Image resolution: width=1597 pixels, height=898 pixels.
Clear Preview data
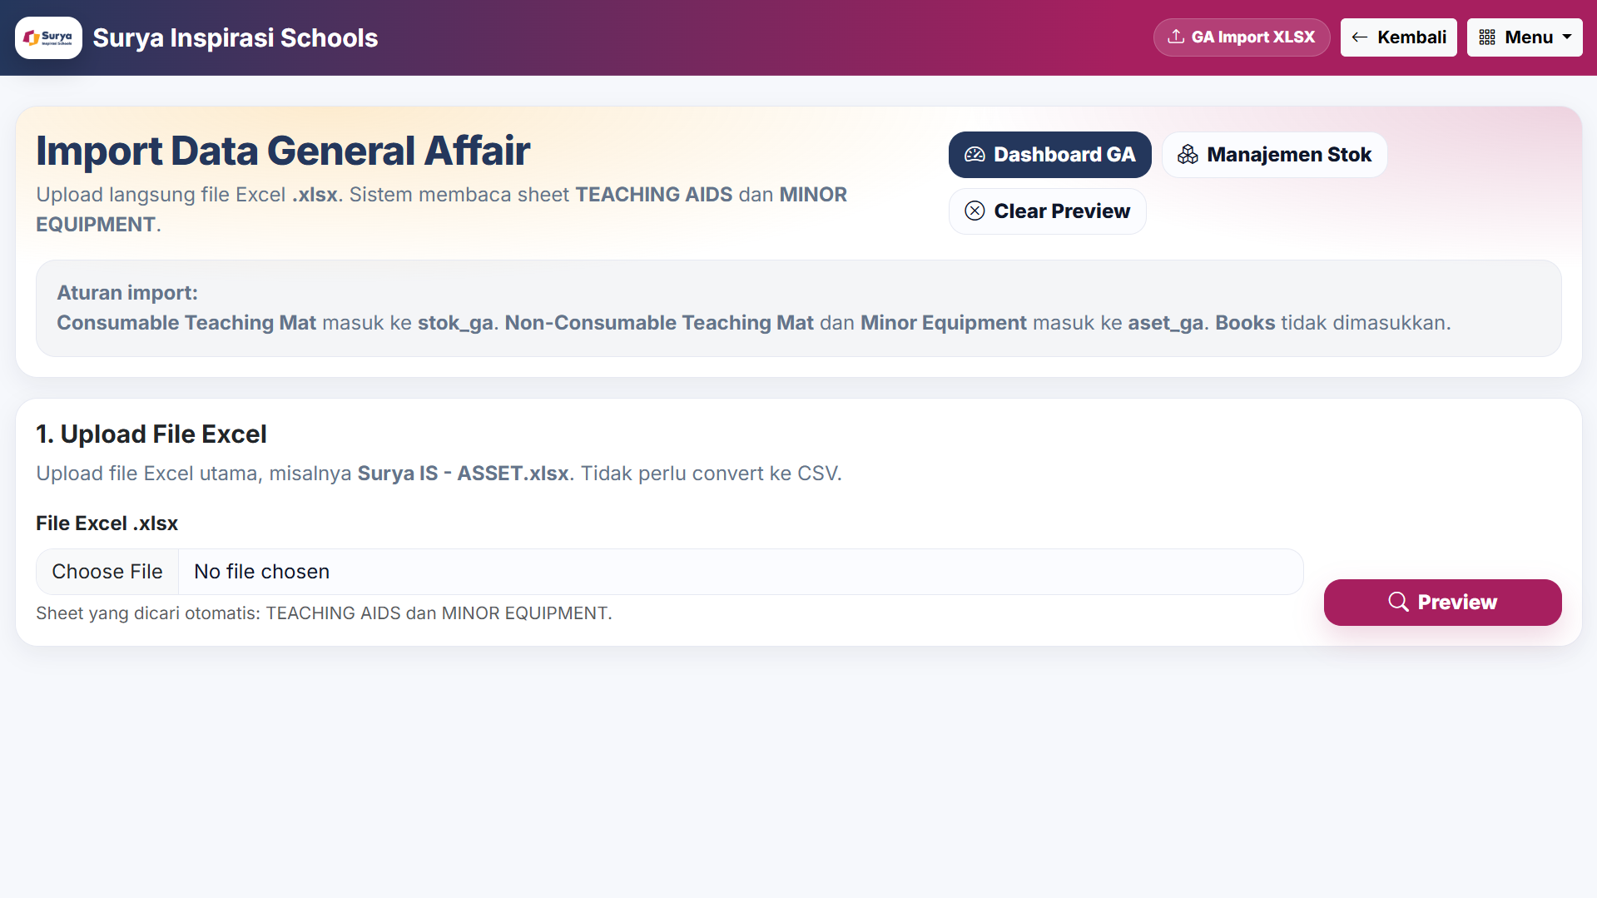click(1047, 211)
